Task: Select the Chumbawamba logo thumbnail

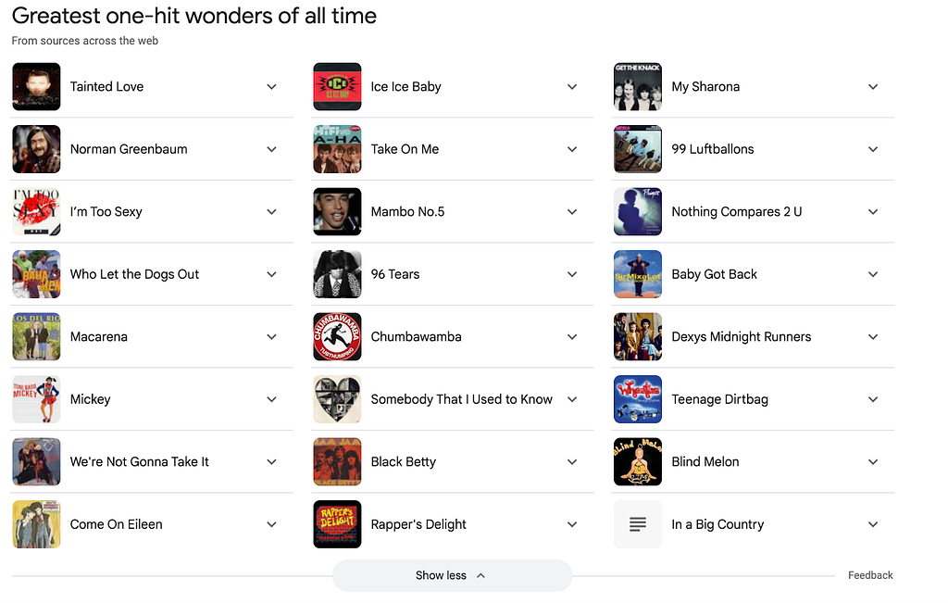Action: [337, 337]
